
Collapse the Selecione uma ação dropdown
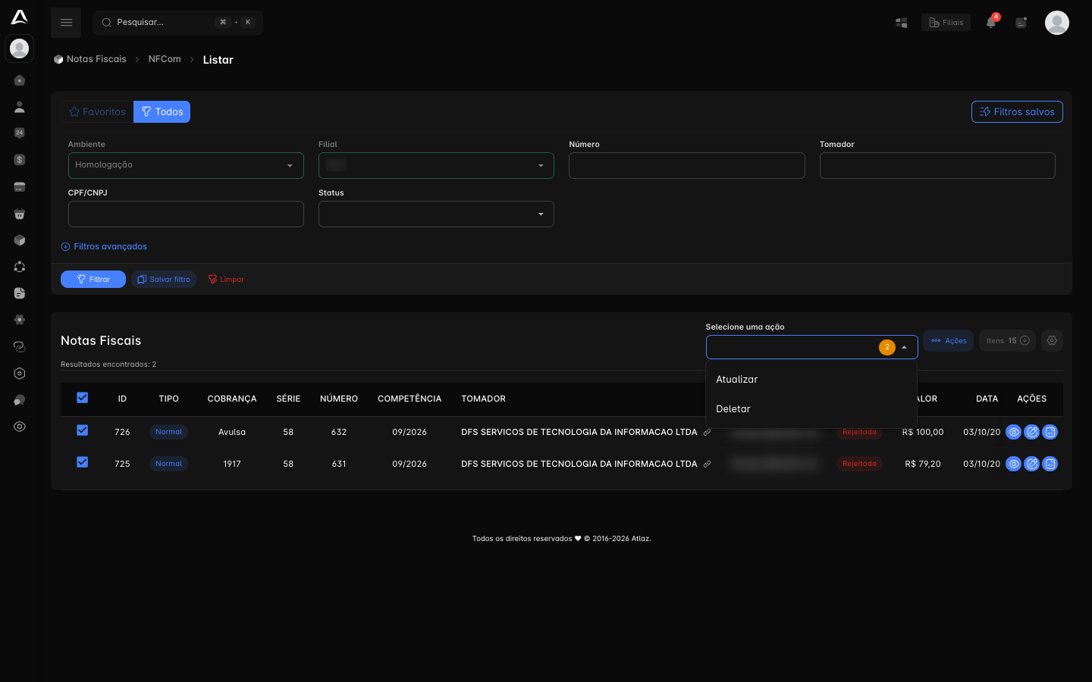point(812,347)
